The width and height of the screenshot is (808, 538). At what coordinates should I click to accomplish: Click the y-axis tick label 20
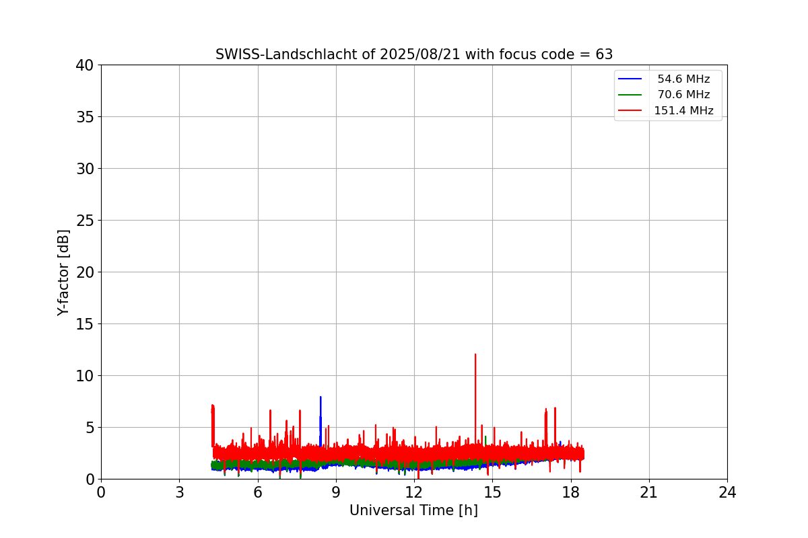(x=85, y=272)
